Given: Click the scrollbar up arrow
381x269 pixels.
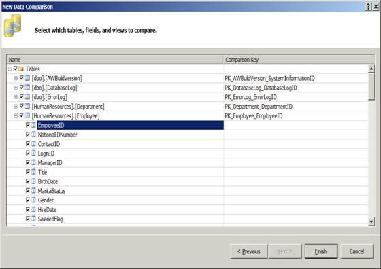Looking at the screenshot, I should [371, 69].
